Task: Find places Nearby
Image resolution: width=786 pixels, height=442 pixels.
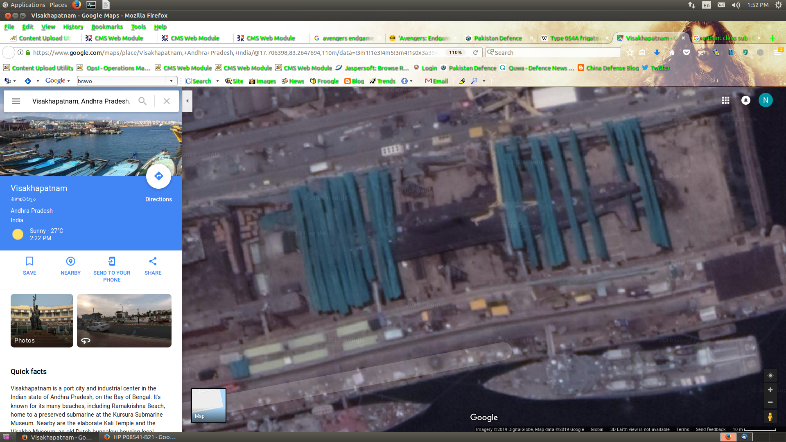Action: pyautogui.click(x=70, y=266)
